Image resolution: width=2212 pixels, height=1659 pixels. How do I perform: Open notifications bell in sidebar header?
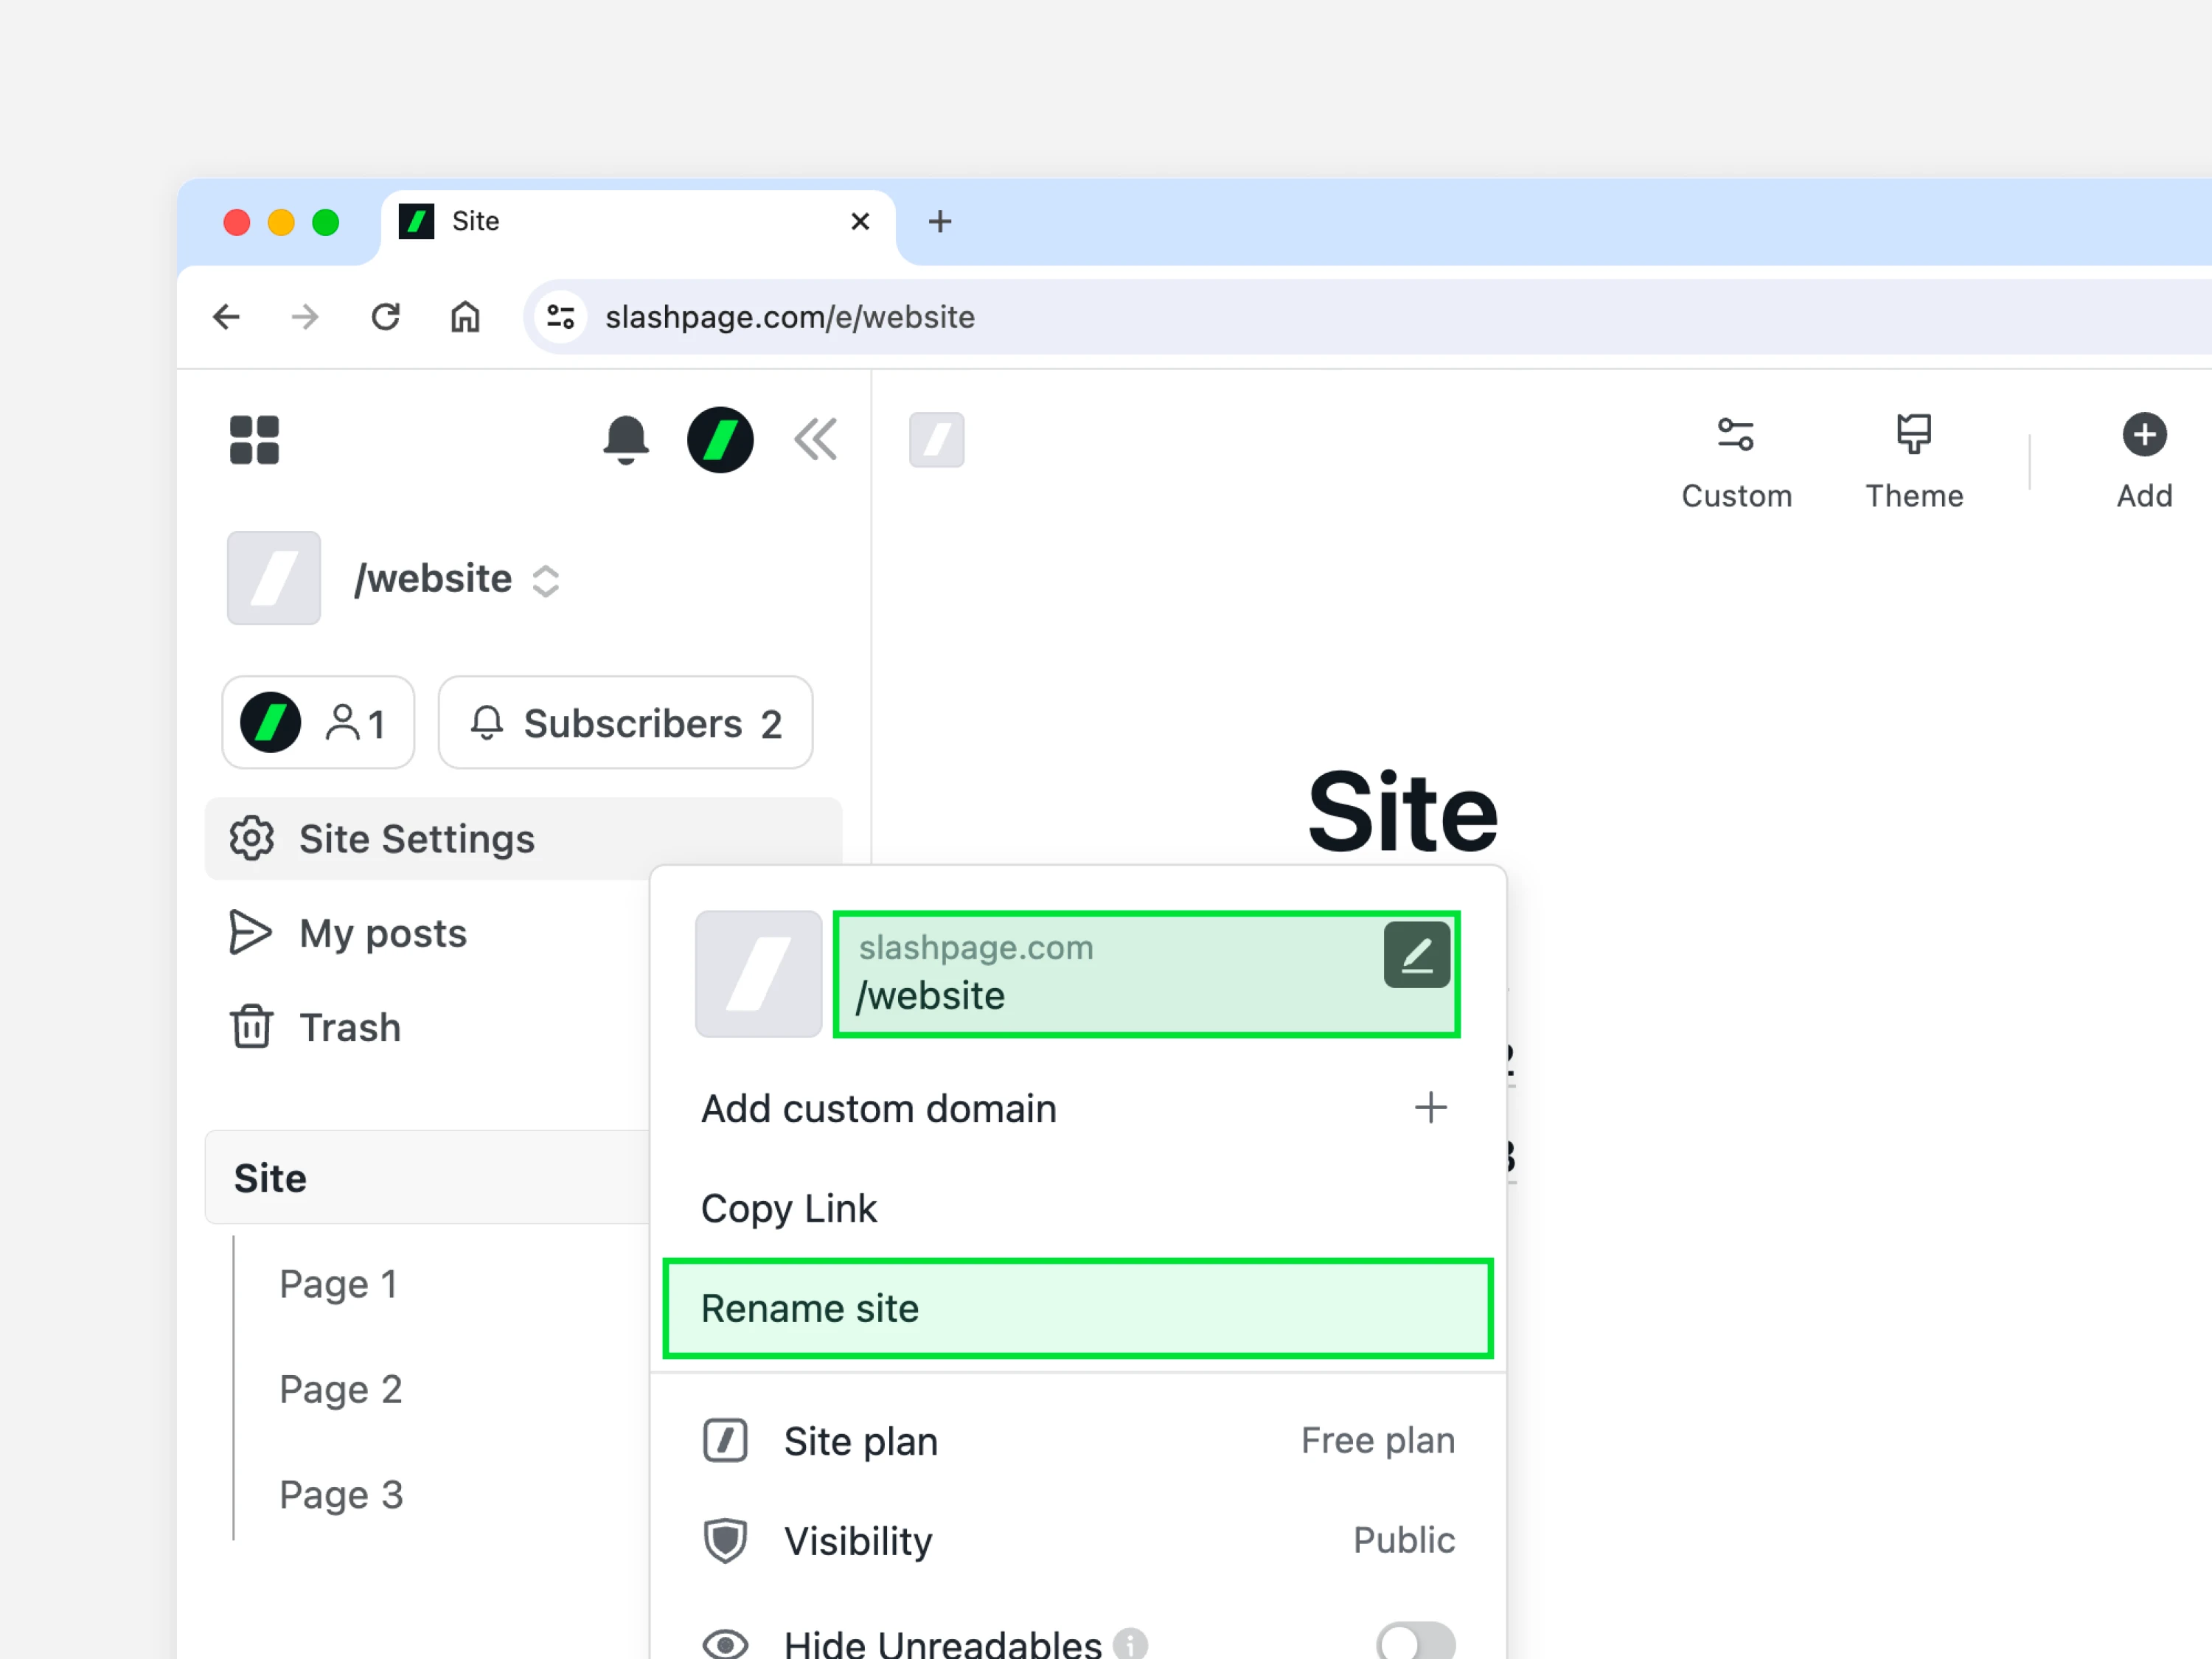tap(626, 440)
